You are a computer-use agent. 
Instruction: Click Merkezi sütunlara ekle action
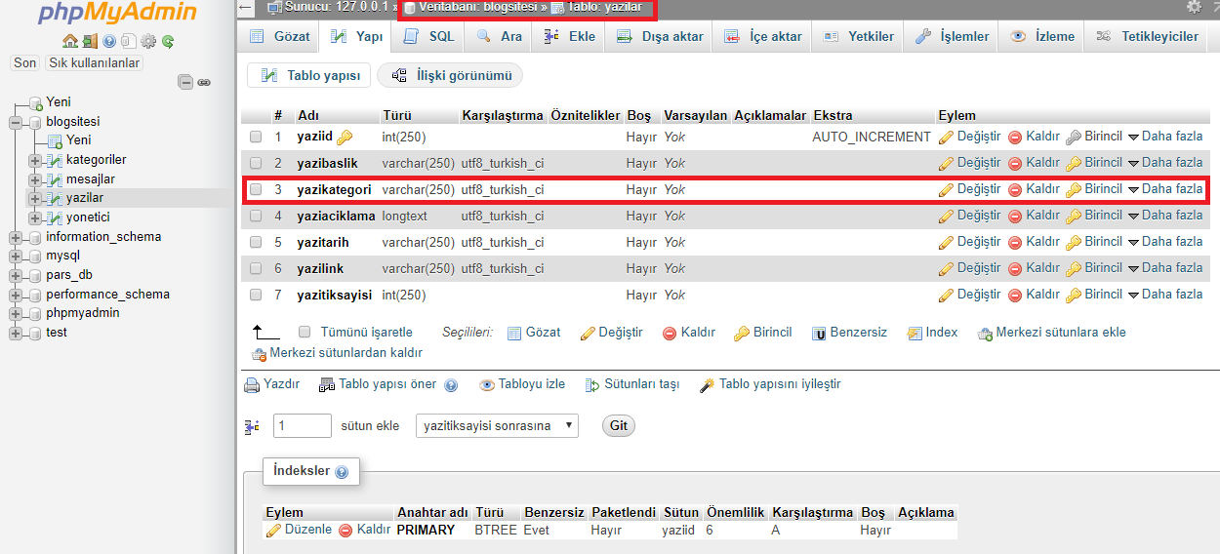pos(1051,333)
